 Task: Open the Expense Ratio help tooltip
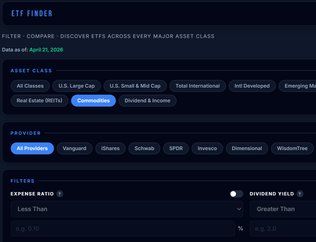point(60,194)
